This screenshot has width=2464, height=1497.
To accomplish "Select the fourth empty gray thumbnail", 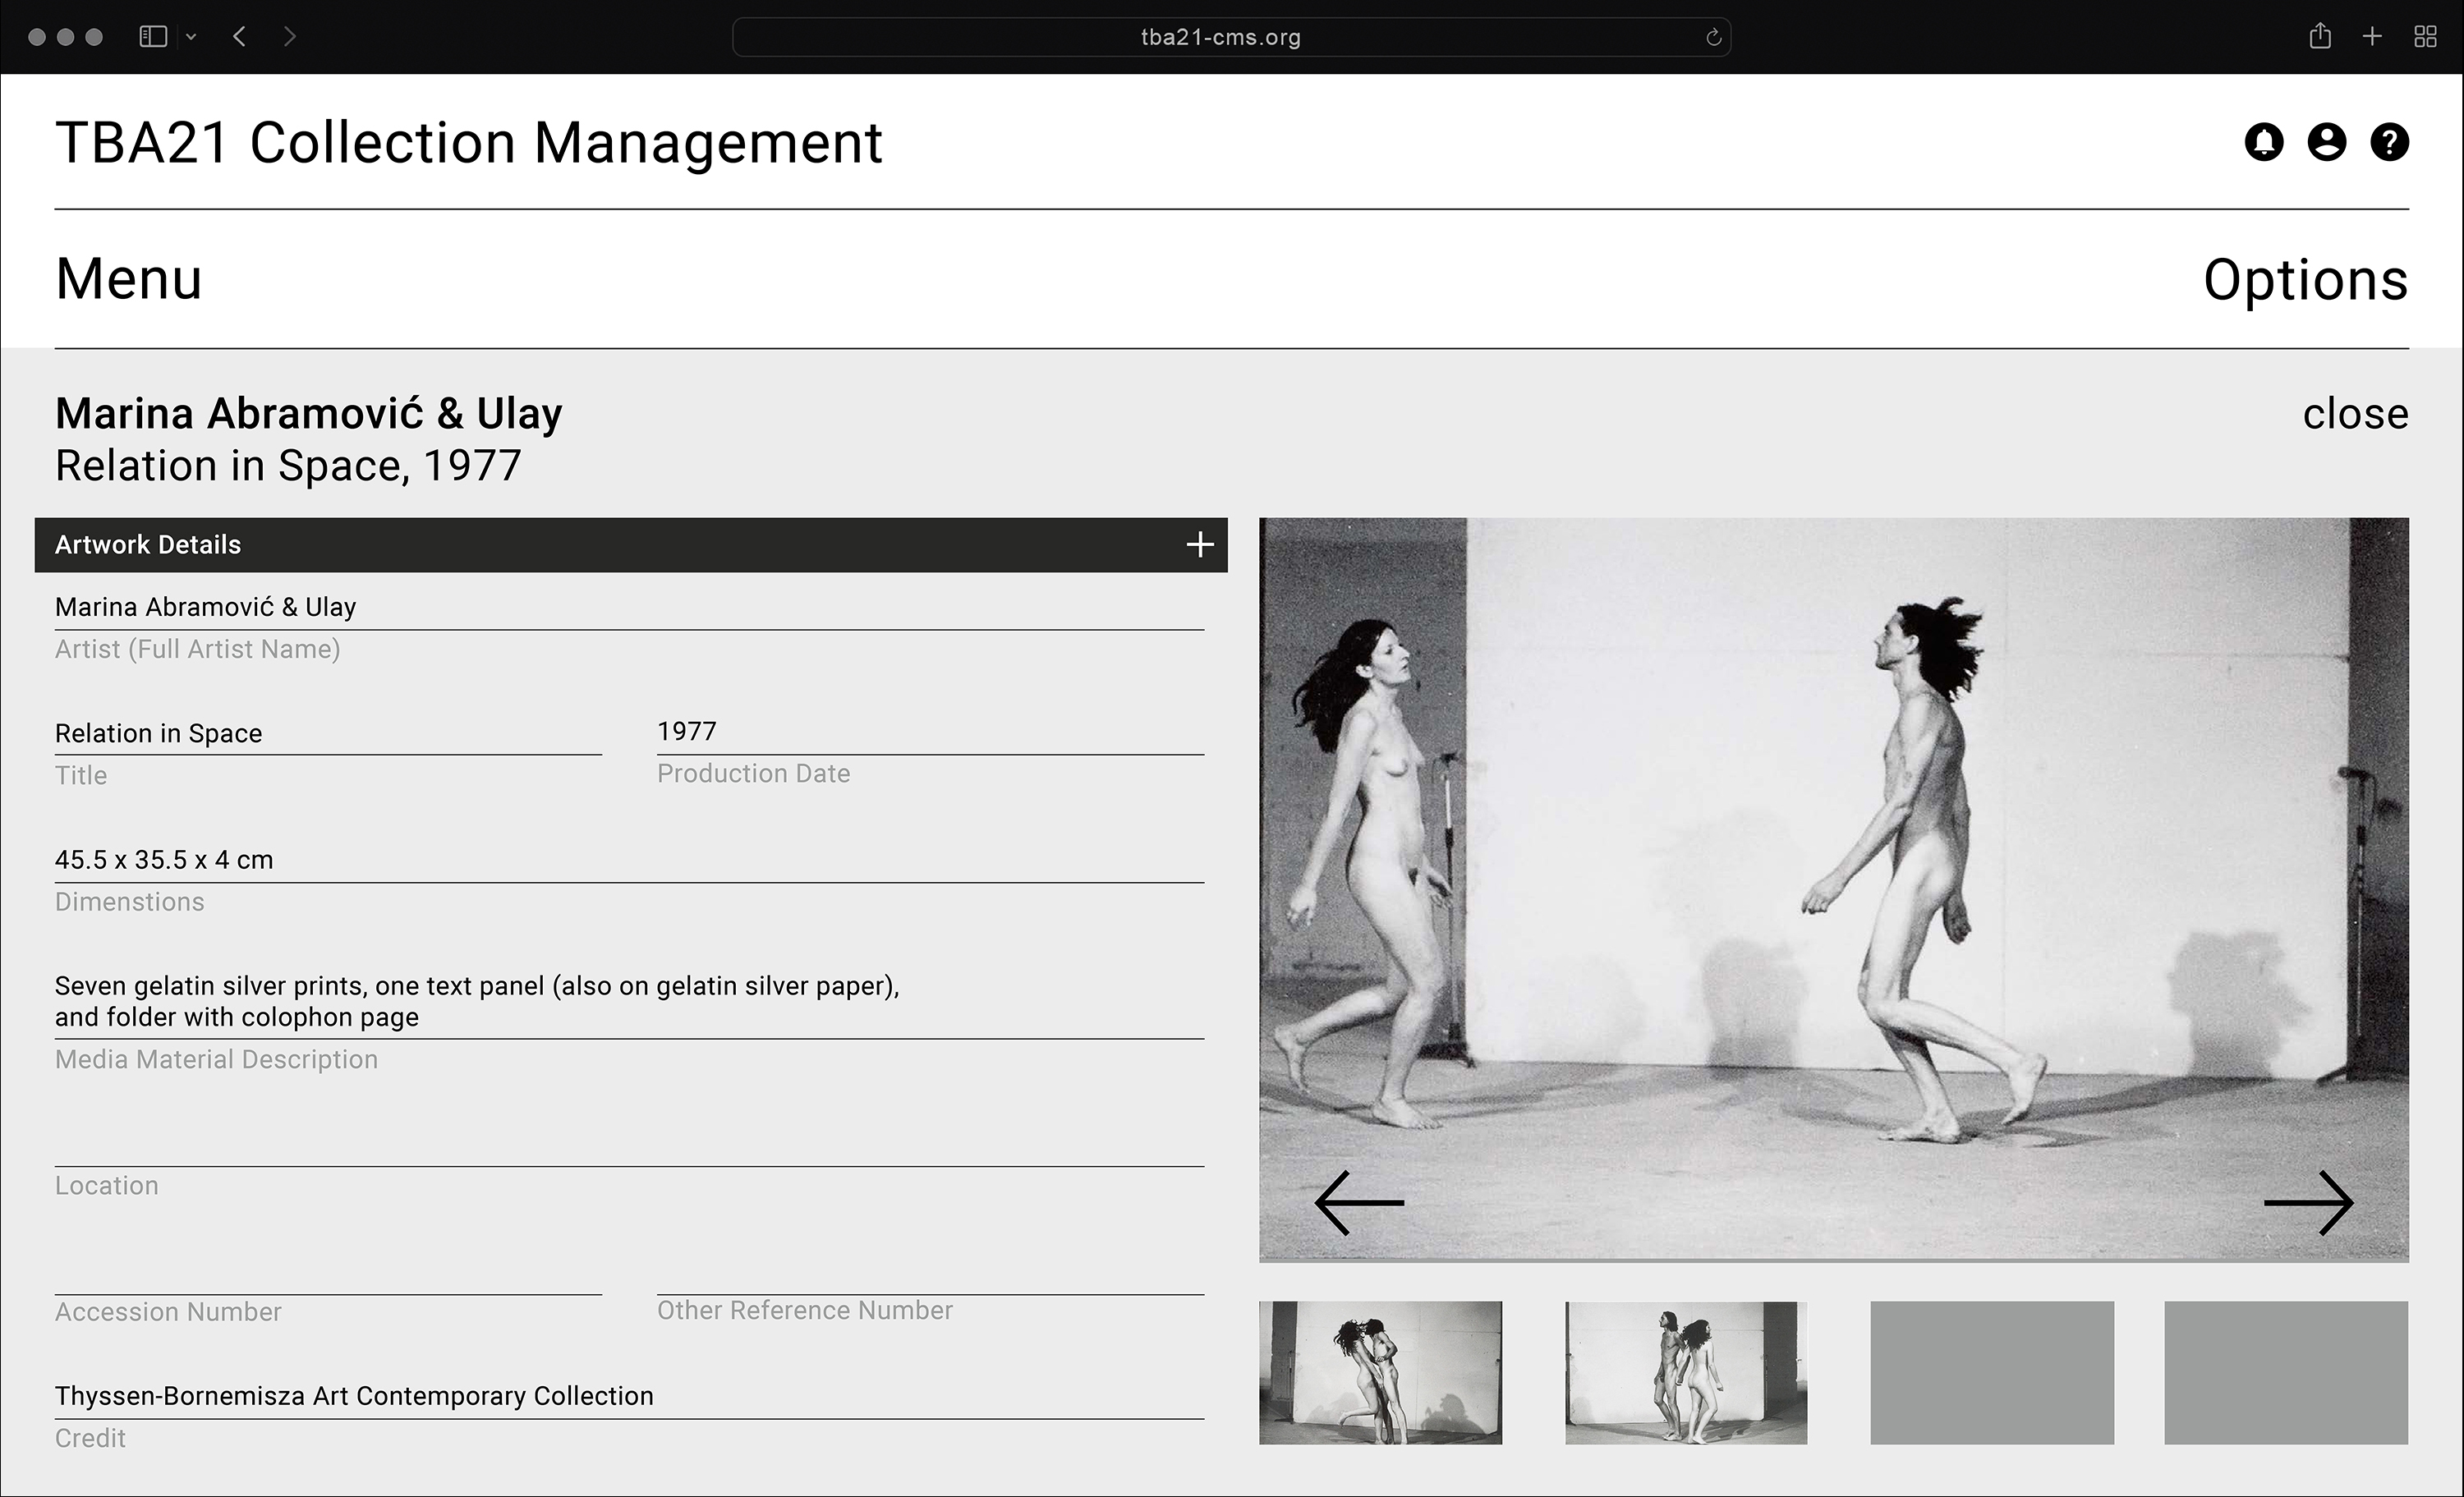I will click(x=2286, y=1373).
